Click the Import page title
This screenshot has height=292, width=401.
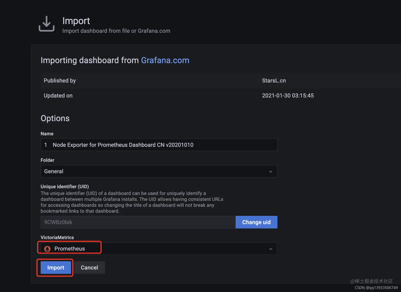(x=76, y=21)
